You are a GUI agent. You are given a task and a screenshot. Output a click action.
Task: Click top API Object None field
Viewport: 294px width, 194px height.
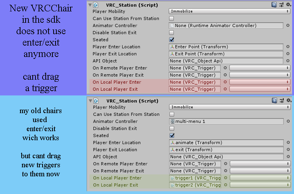point(226,61)
